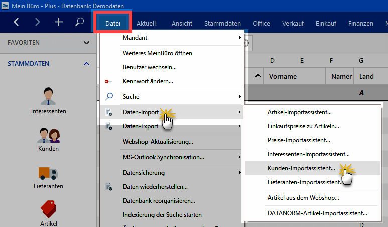
Task: Open the Aktuell menu
Action: pyautogui.click(x=146, y=23)
